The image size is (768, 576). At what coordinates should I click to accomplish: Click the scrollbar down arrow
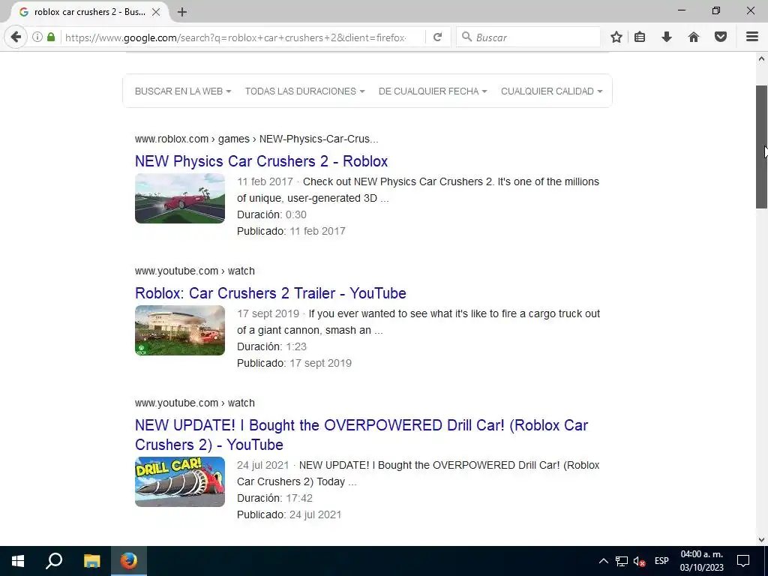762,540
